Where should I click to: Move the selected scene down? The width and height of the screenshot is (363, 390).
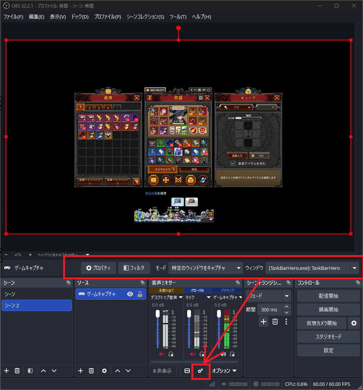click(54, 371)
